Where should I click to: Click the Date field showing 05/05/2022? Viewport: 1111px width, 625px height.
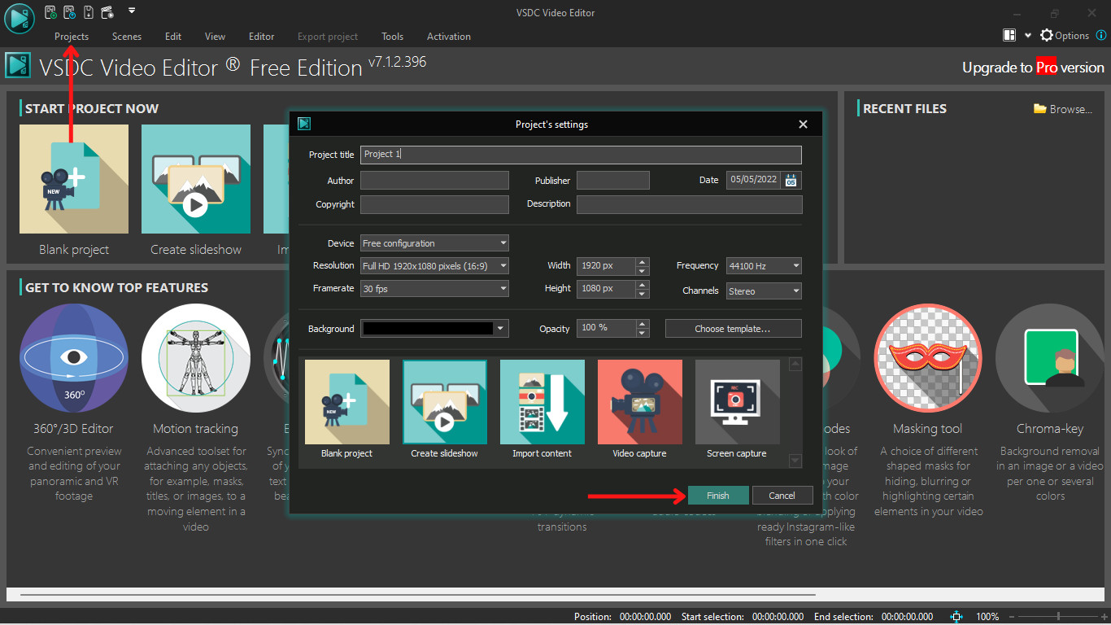tap(754, 181)
